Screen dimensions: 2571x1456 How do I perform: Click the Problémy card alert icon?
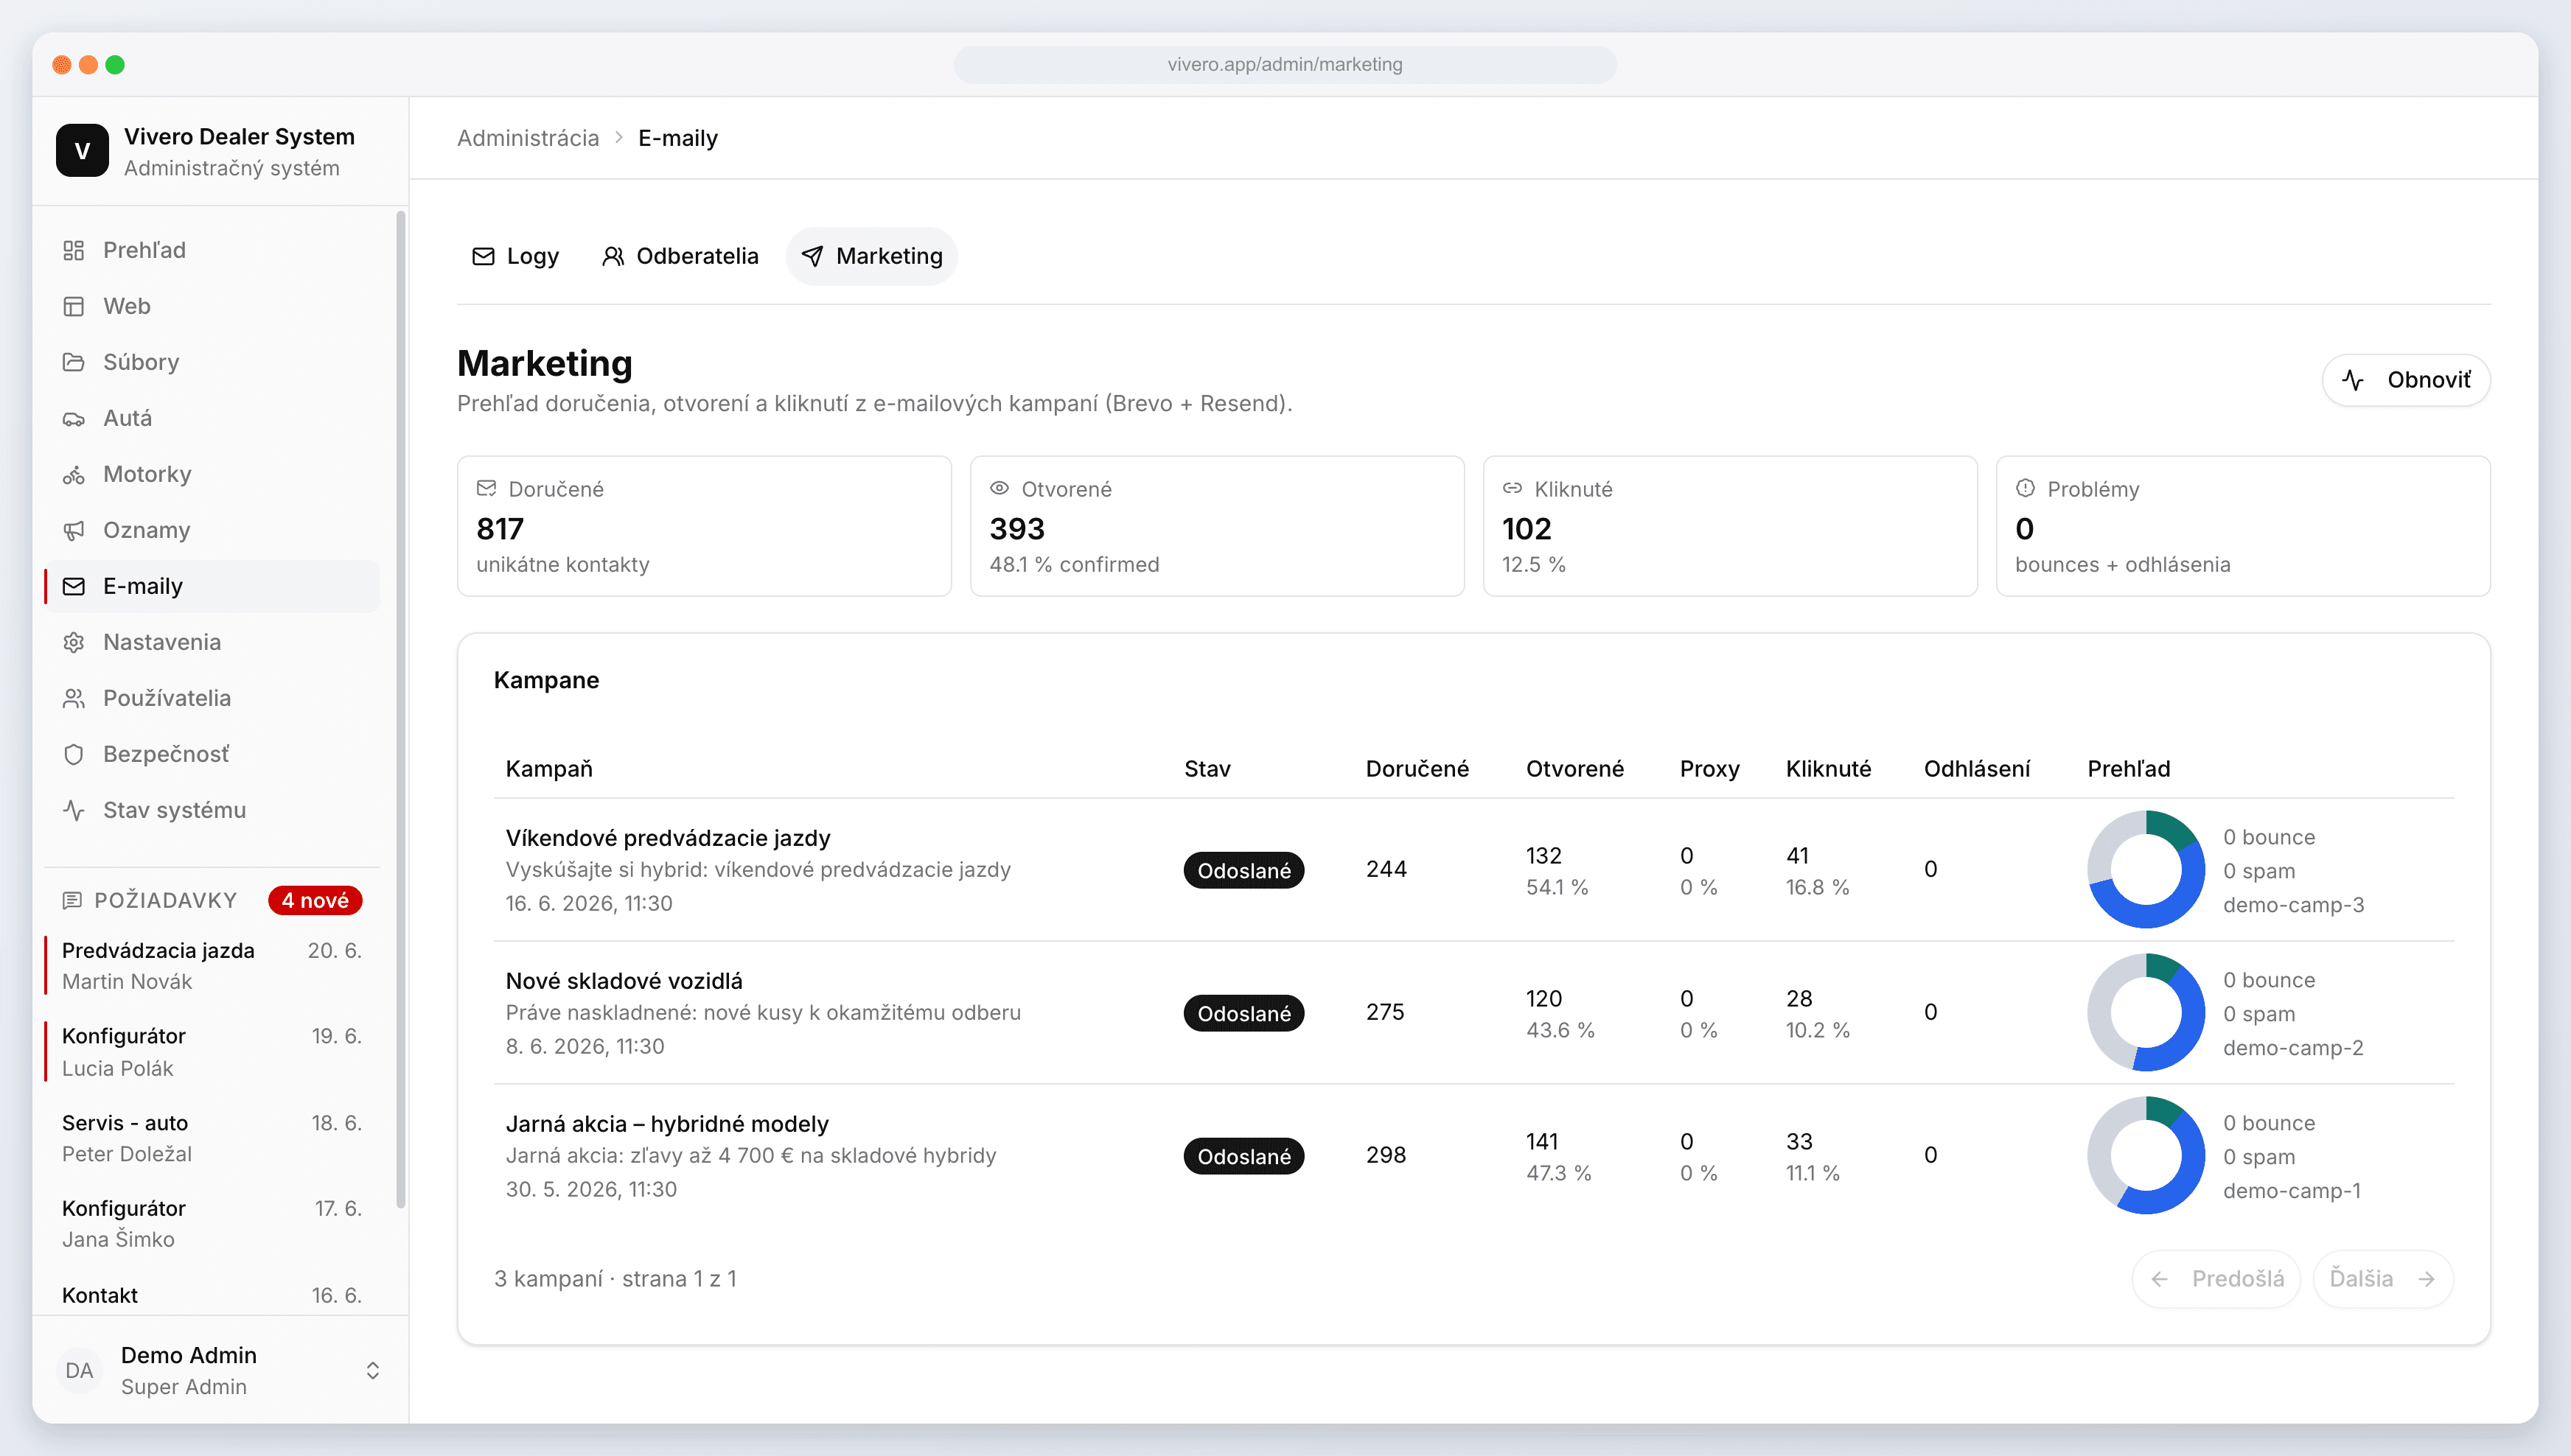2025,488
